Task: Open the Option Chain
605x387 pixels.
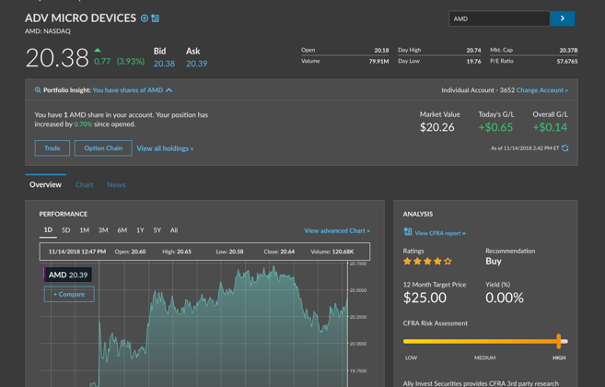Action: click(102, 148)
